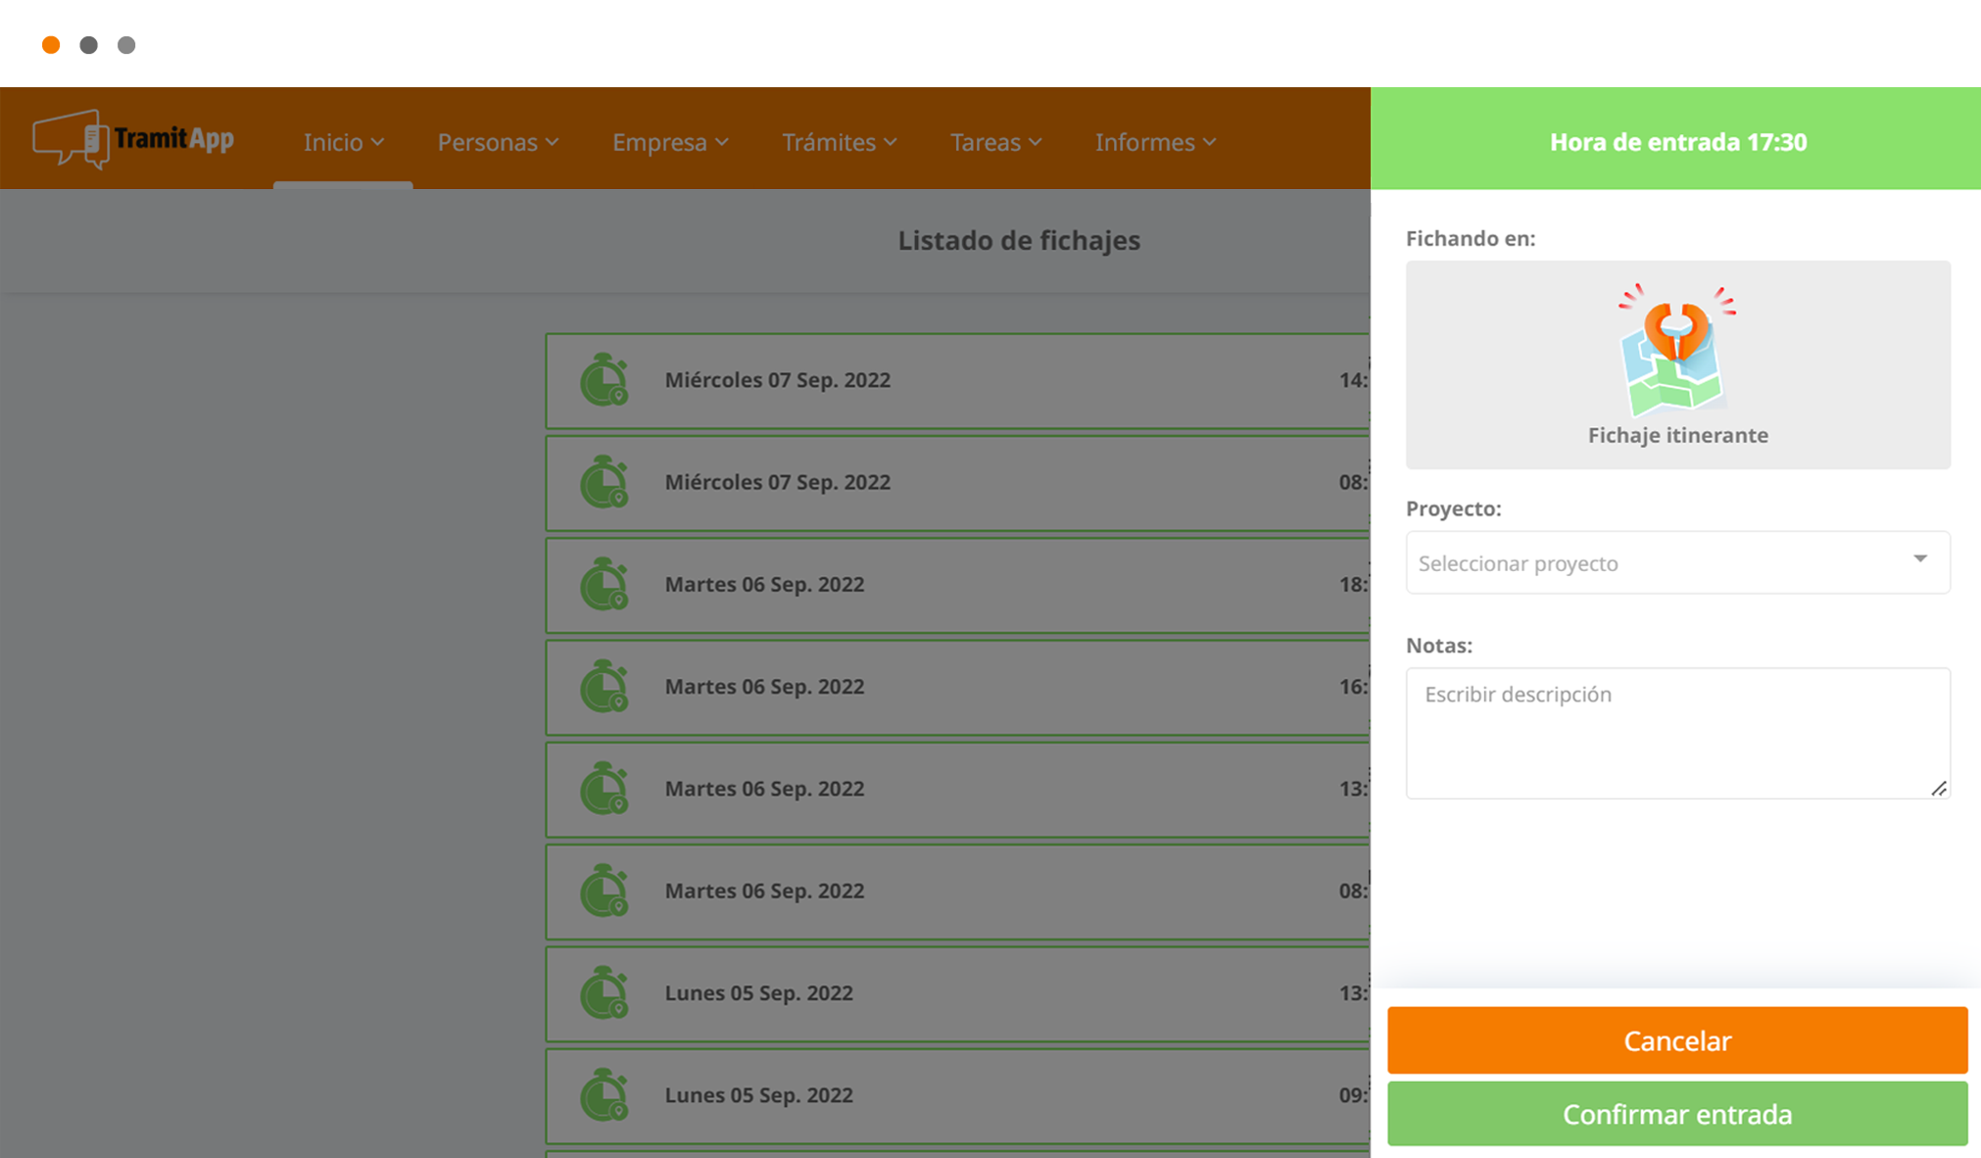The height and width of the screenshot is (1158, 1981).
Task: Open the Seleccionar proyecto dropdown
Action: (1677, 562)
